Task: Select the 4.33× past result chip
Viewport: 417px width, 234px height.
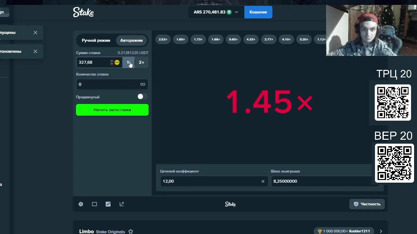Action: [251, 39]
